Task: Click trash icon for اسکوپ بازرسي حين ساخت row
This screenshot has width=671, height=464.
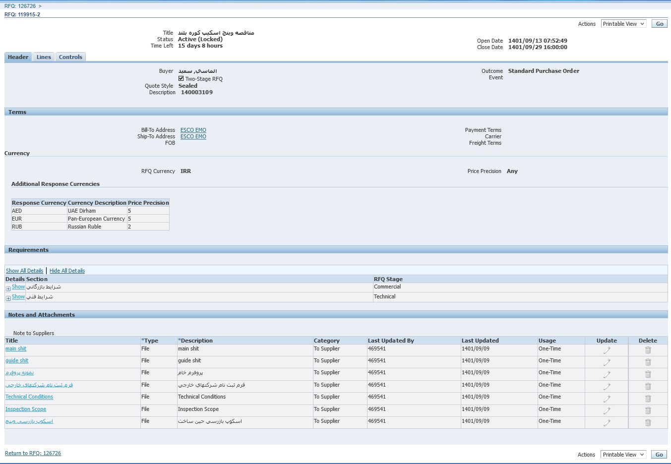Action: [648, 423]
